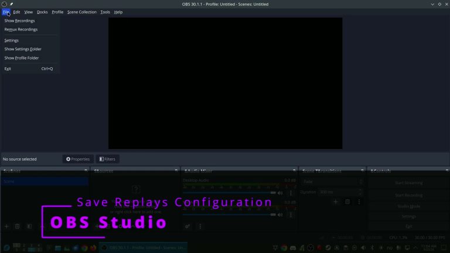Click OBS logo in title bar
This screenshot has height=253, width=450.
click(4, 4)
